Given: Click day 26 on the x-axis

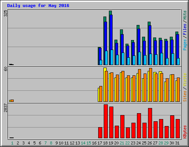Looking at the screenshot, I should (x=150, y=143).
